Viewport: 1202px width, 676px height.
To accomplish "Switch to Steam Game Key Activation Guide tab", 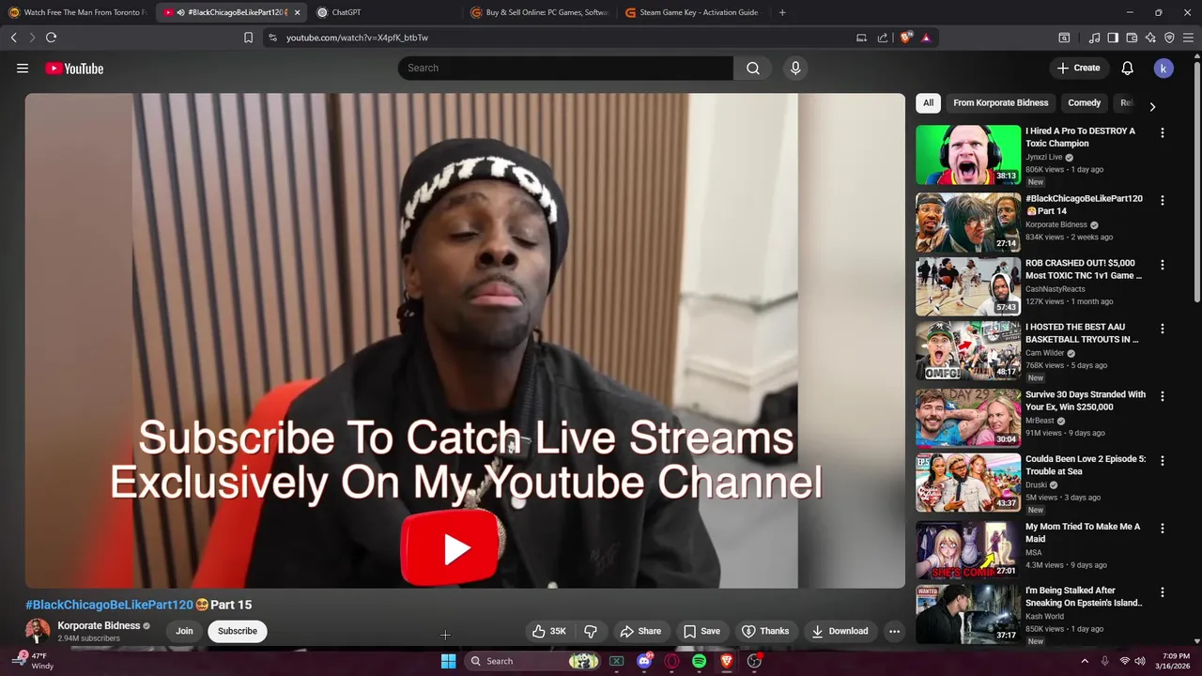I will point(693,12).
